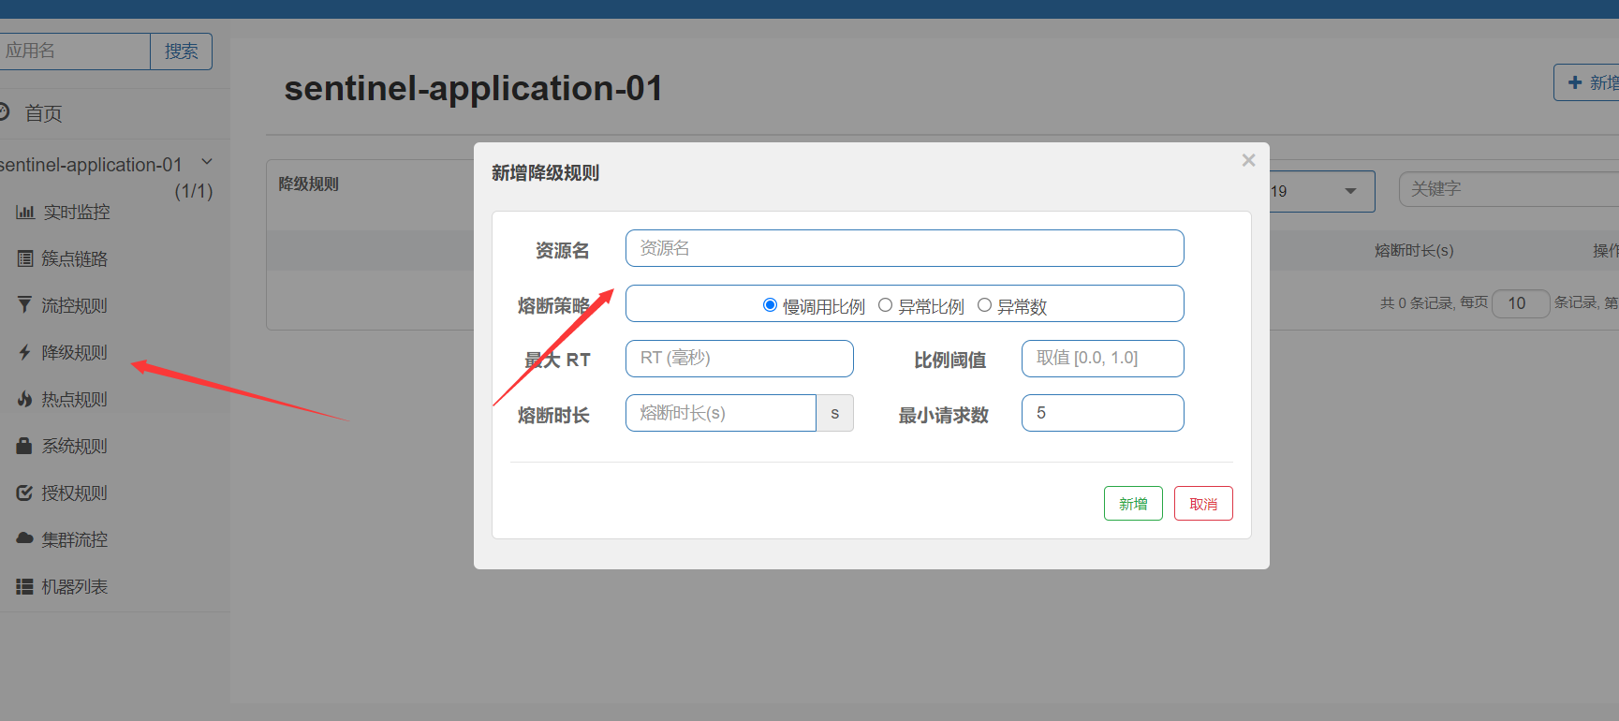
Task: Select the 异常数 radio option
Action: [984, 305]
